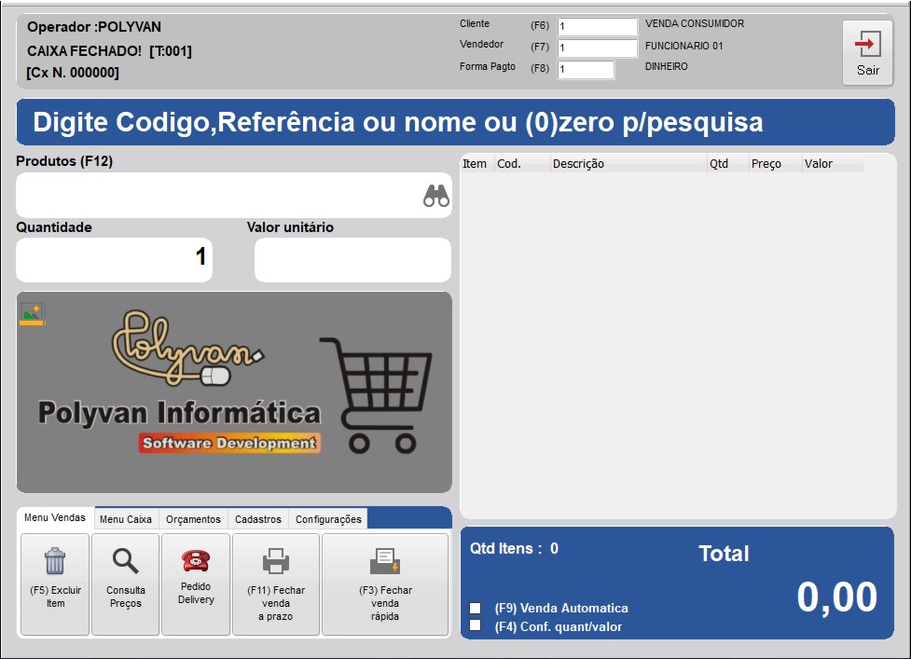Click the Sair button label
Screen dimensions: 911x659
(x=868, y=70)
